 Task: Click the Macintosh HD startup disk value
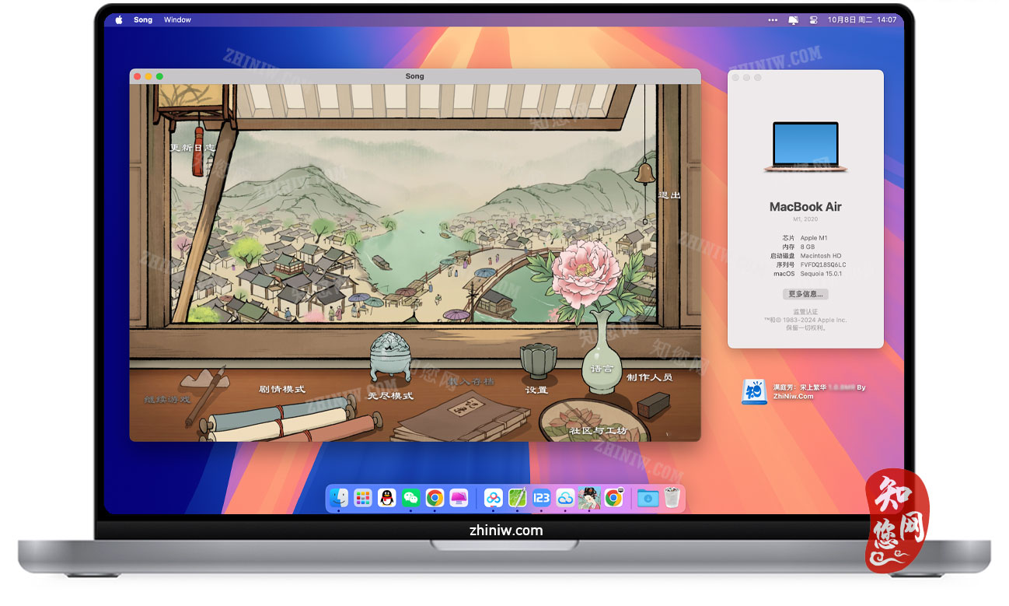click(x=821, y=255)
